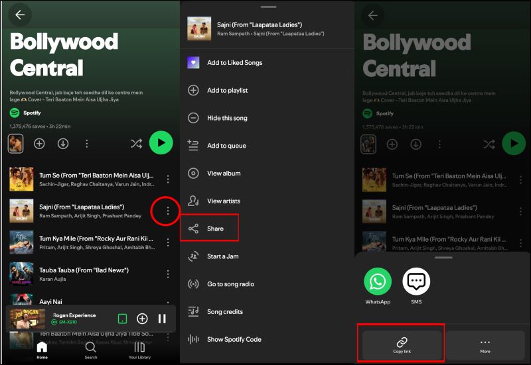Tap the song menu drag handle
Screen dimensions: 531x365
pyautogui.click(x=269, y=7)
